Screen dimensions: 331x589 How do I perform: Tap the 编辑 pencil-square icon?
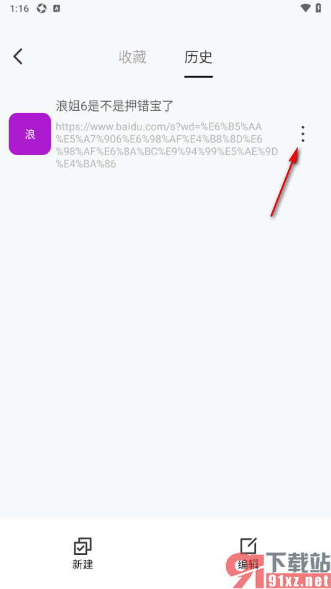coord(249,547)
